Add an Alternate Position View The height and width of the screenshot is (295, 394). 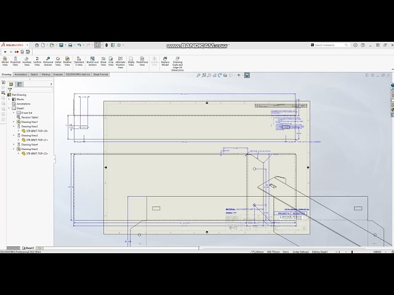[121, 63]
